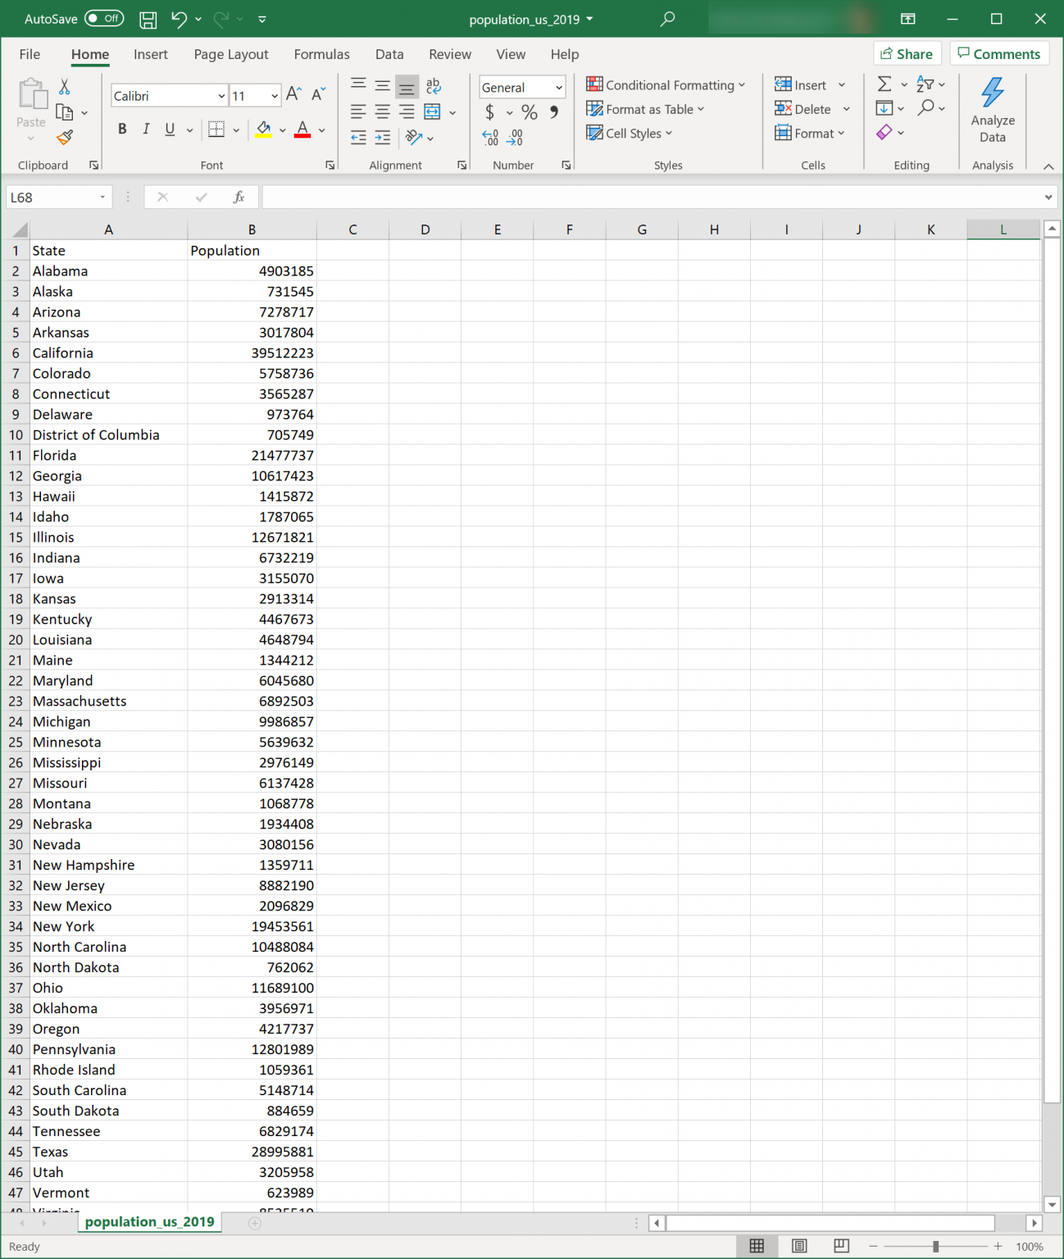This screenshot has height=1259, width=1064.
Task: Open the Borders dropdown arrow
Action: (x=234, y=129)
